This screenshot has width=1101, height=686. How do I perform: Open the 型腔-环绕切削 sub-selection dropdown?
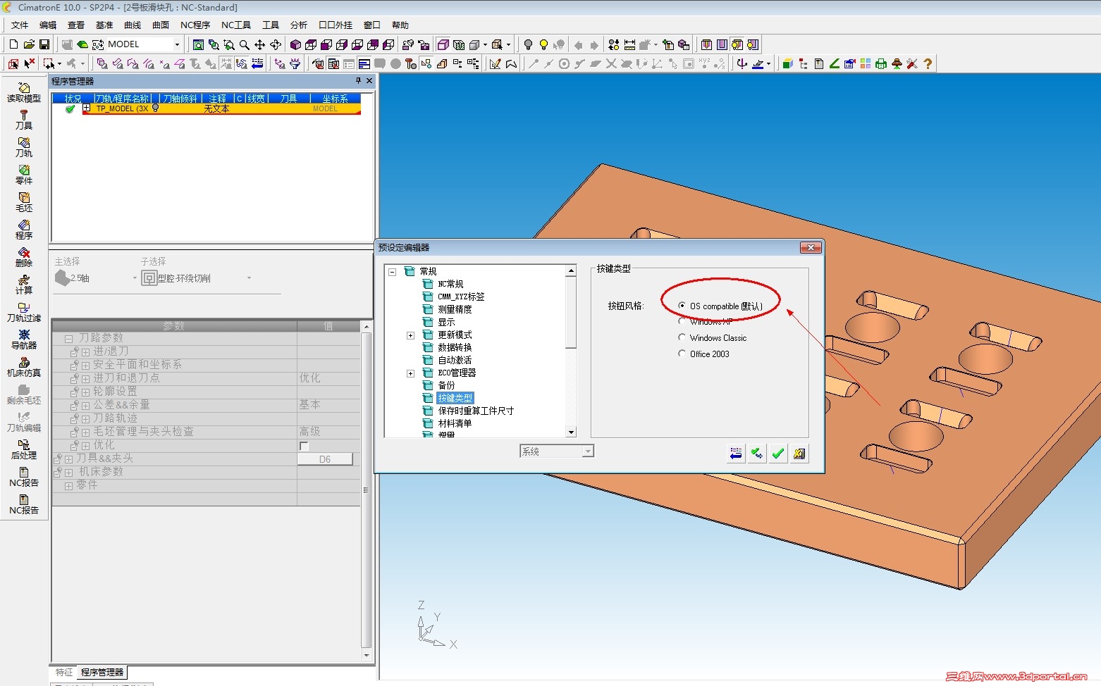point(249,278)
